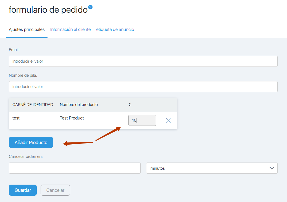287x202 pixels.
Task: Select the Ajustes principales tab
Action: pos(27,30)
